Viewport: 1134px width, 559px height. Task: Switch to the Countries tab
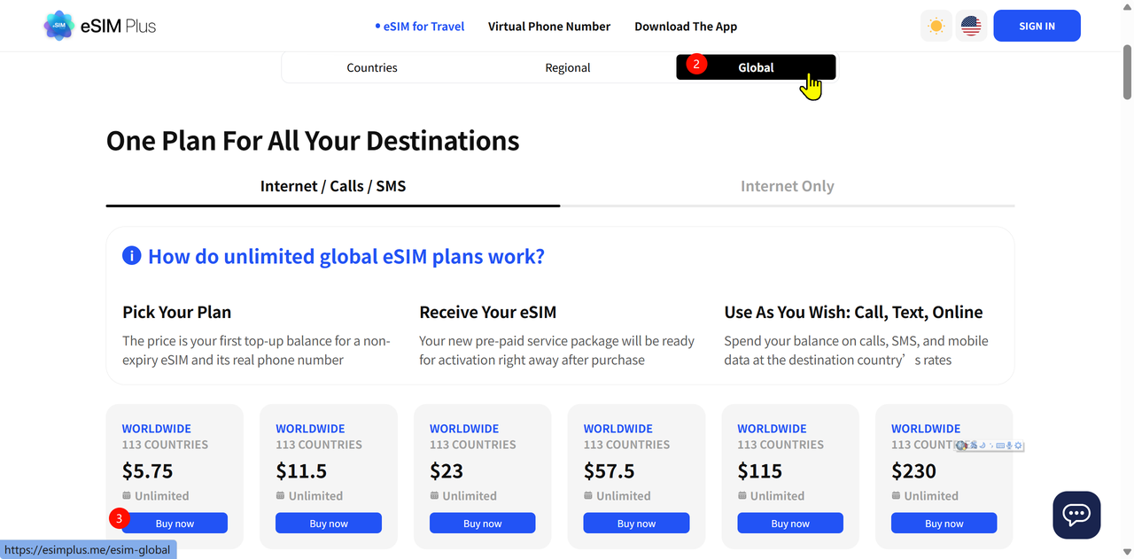click(x=372, y=67)
